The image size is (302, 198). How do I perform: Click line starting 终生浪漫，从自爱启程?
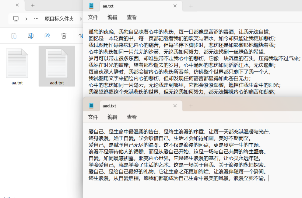coord(177,178)
